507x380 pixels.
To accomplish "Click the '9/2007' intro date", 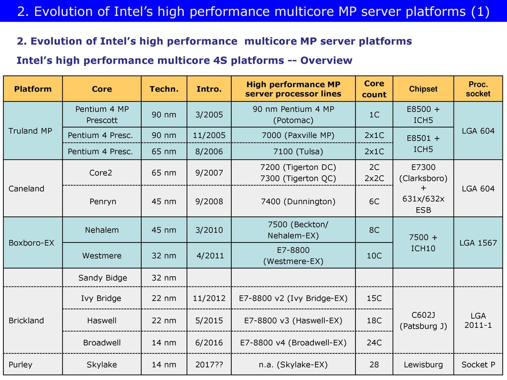I will (x=209, y=173).
